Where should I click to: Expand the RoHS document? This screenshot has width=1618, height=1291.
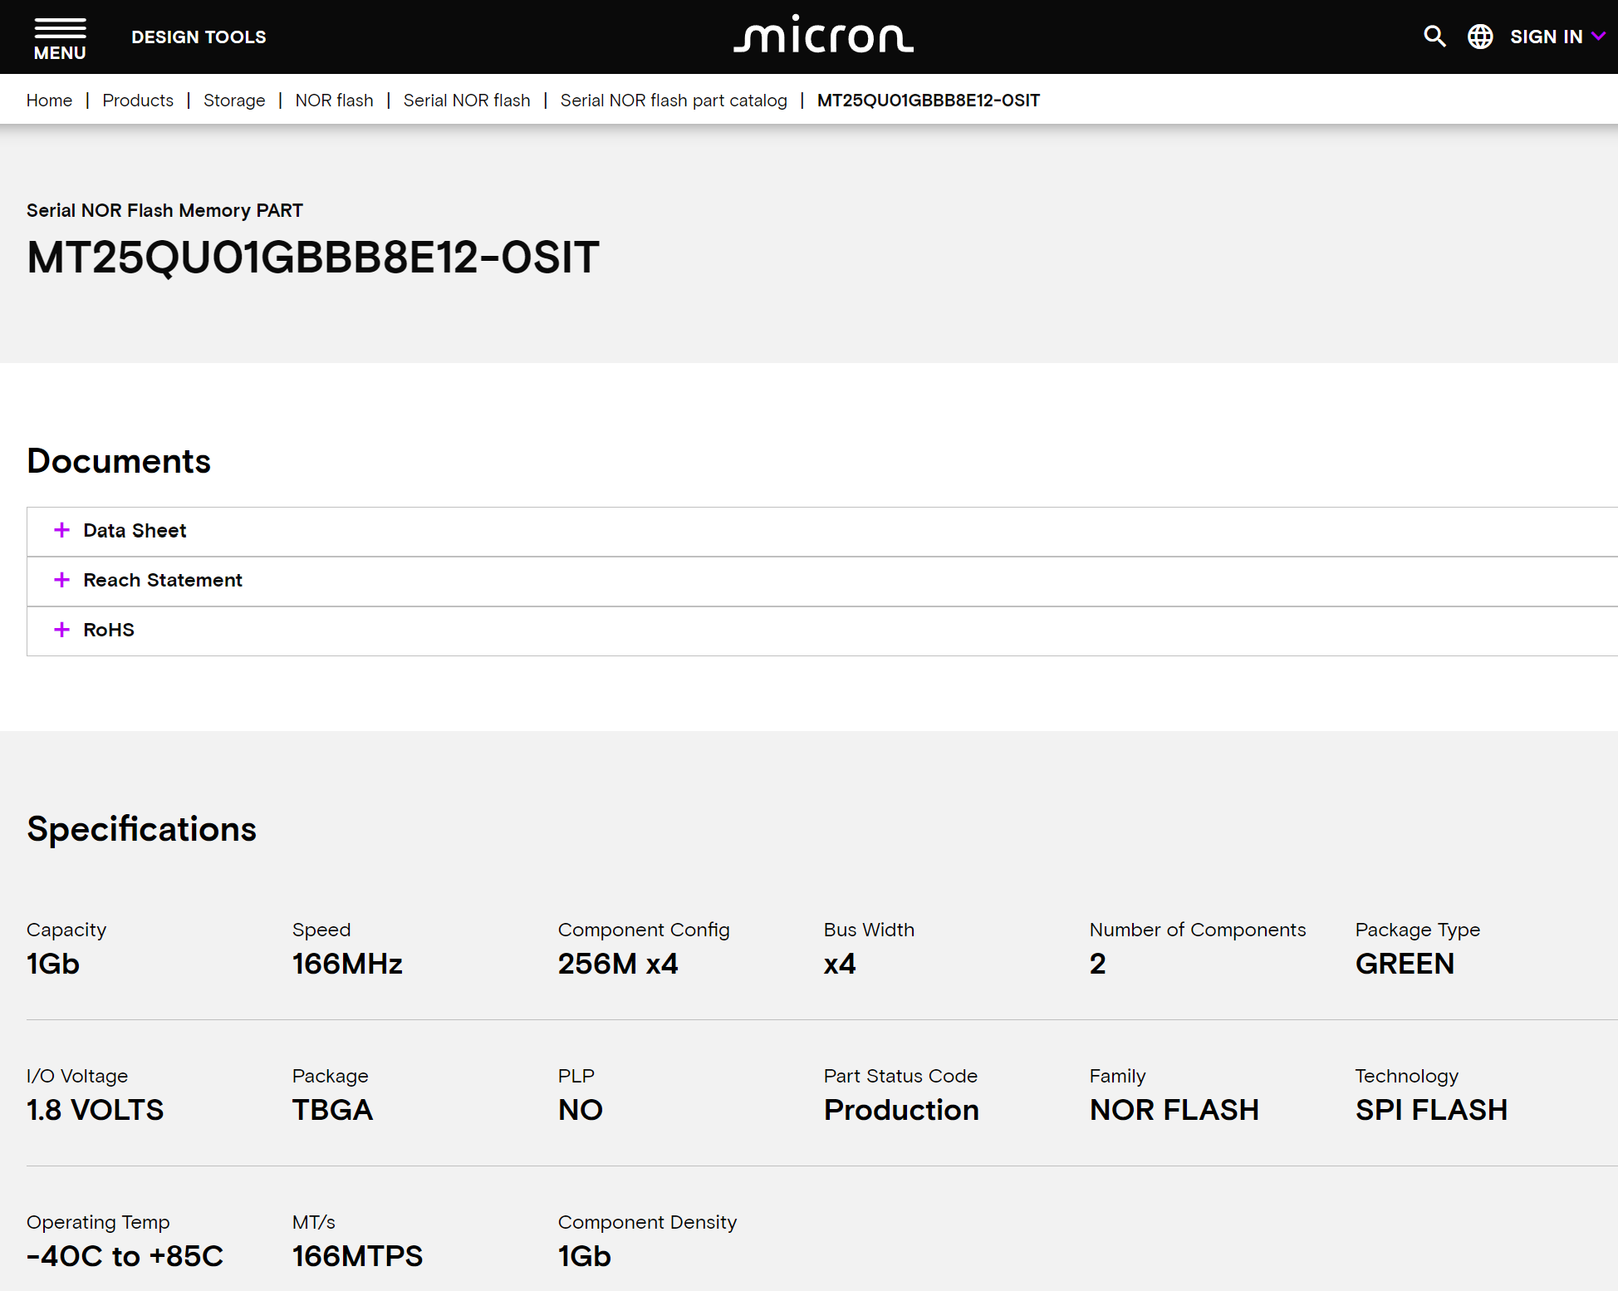tap(61, 628)
